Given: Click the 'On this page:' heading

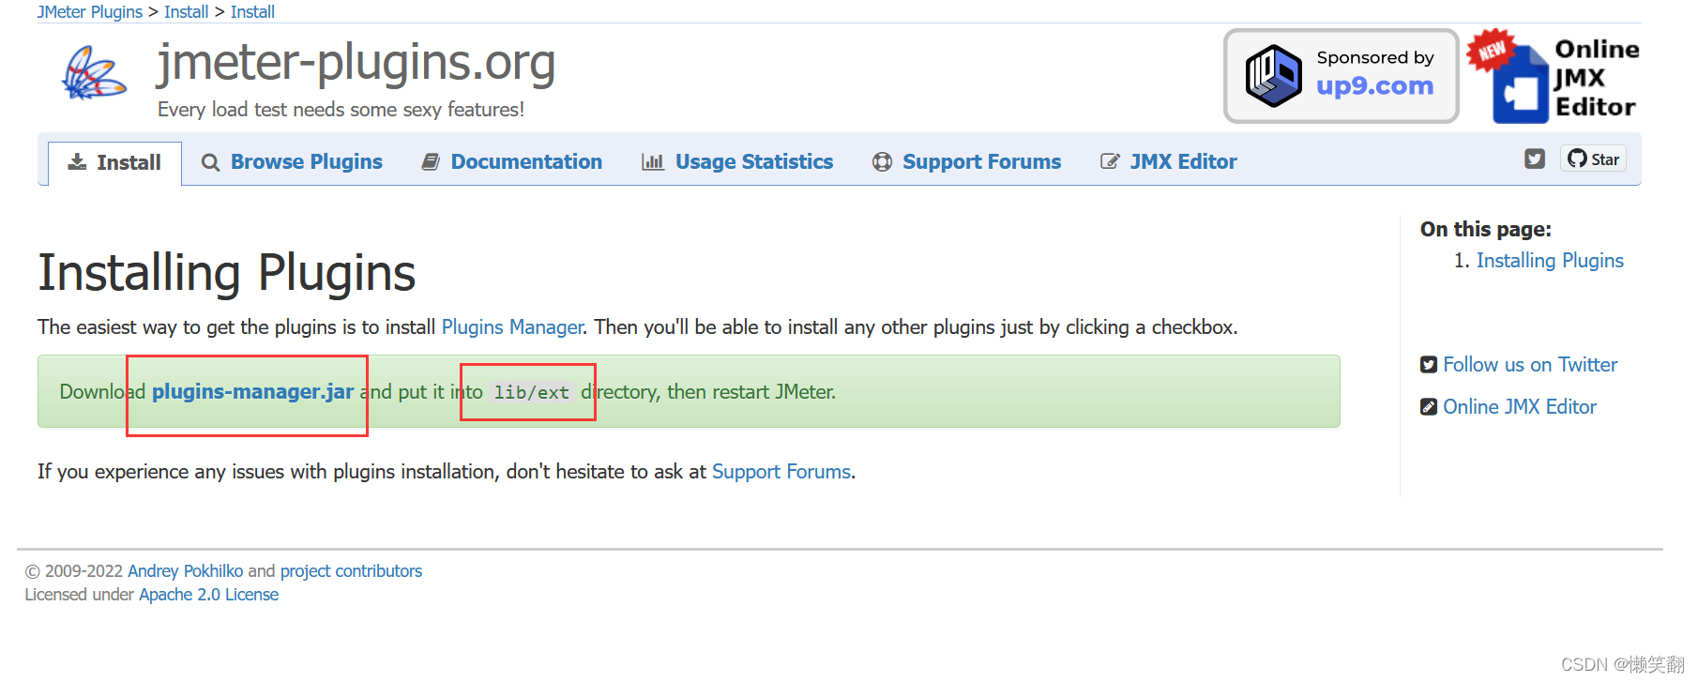Looking at the screenshot, I should coord(1486,229).
